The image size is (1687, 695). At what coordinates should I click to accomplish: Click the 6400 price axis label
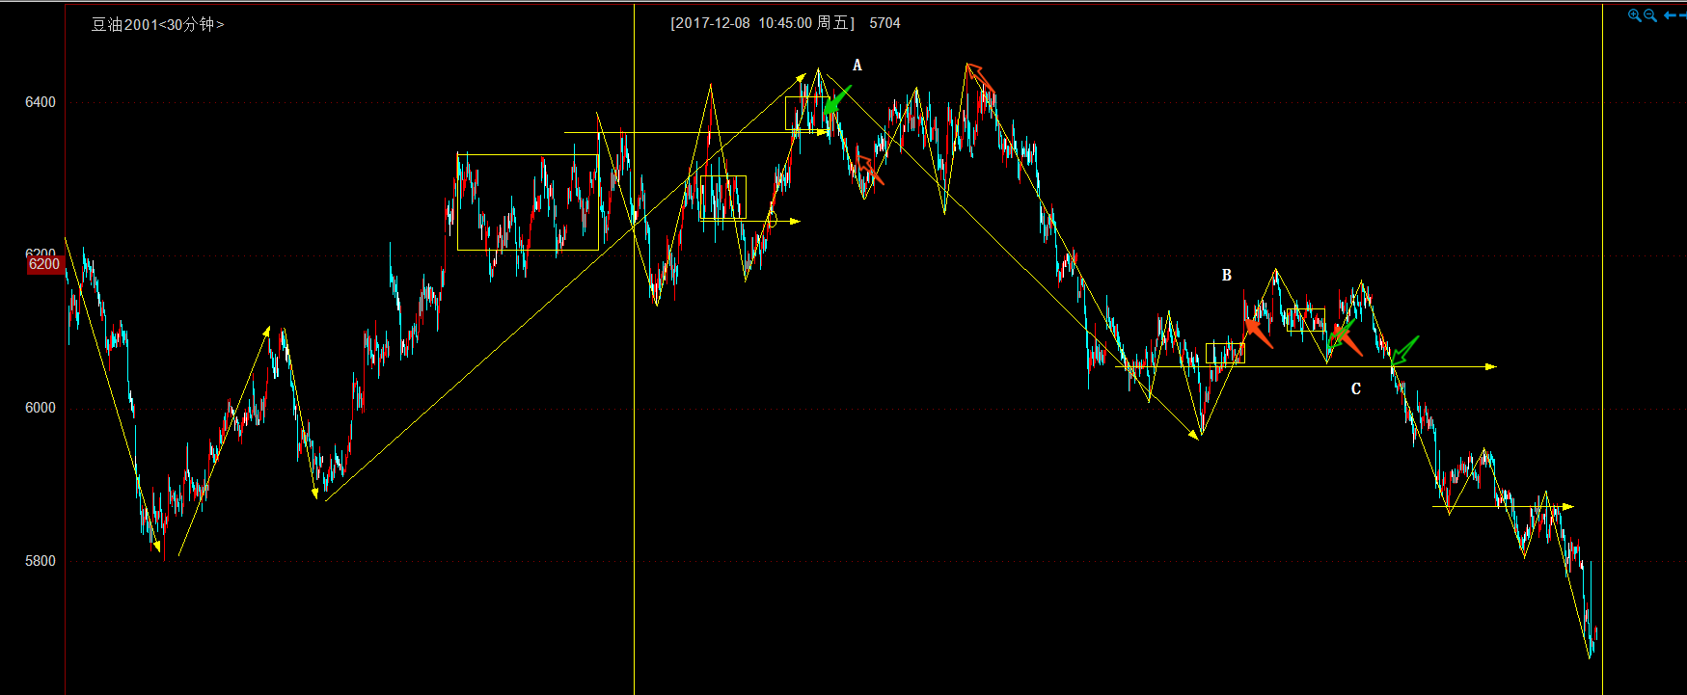point(41,102)
